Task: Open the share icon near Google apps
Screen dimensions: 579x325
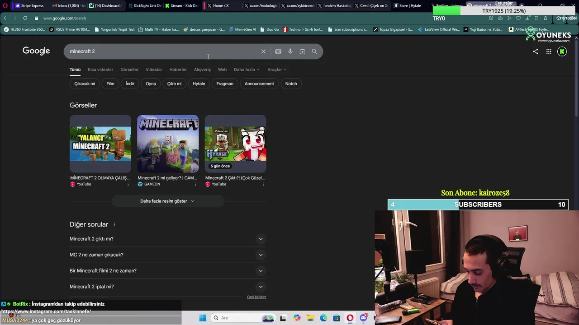Action: tap(536, 51)
